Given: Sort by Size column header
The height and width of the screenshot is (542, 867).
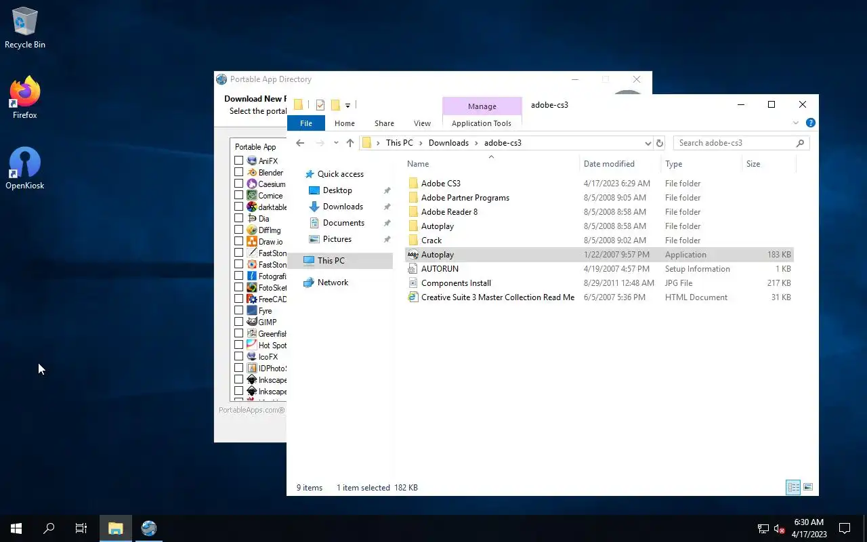Looking at the screenshot, I should tap(769, 164).
